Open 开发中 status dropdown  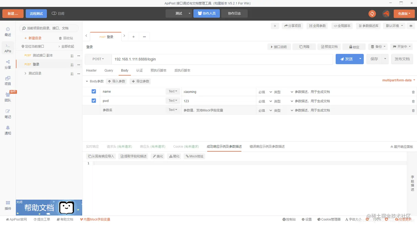click(x=402, y=47)
